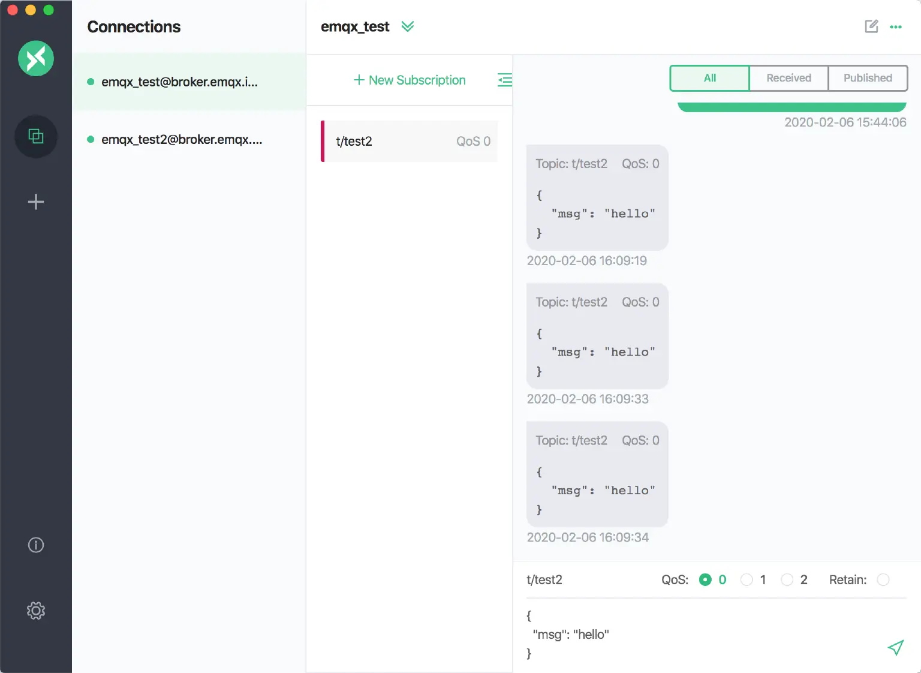The image size is (921, 673).
Task: Switch to the Published messages tab
Action: pos(867,78)
